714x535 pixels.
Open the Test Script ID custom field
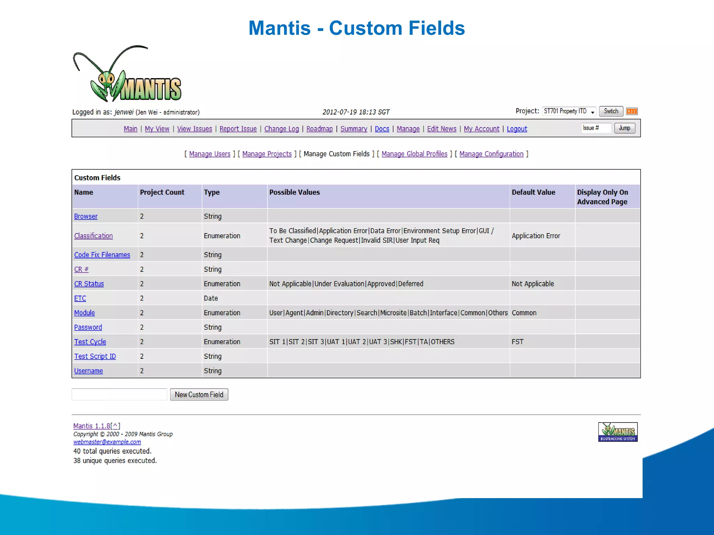[95, 357]
